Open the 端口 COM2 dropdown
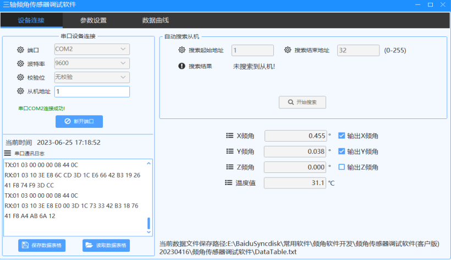The image size is (451, 260). tap(92, 49)
